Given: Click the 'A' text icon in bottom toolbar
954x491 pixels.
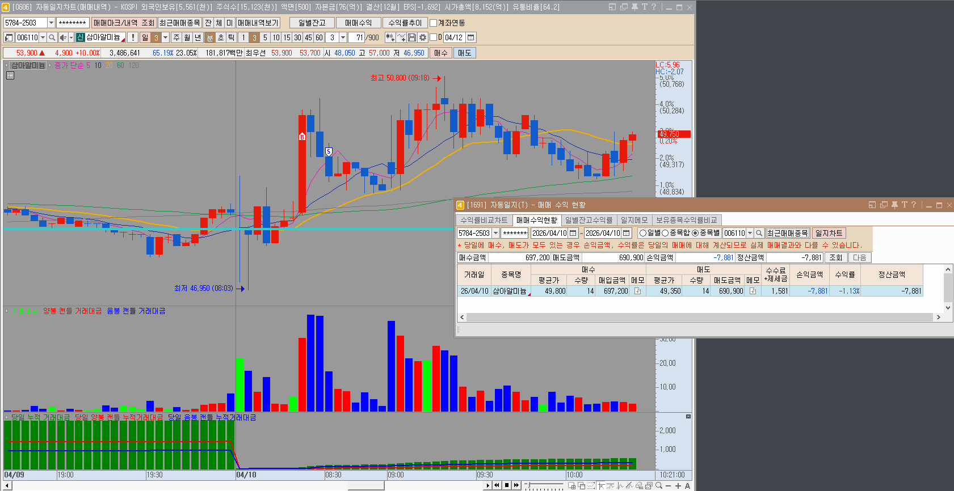Looking at the screenshot, I should (687, 485).
